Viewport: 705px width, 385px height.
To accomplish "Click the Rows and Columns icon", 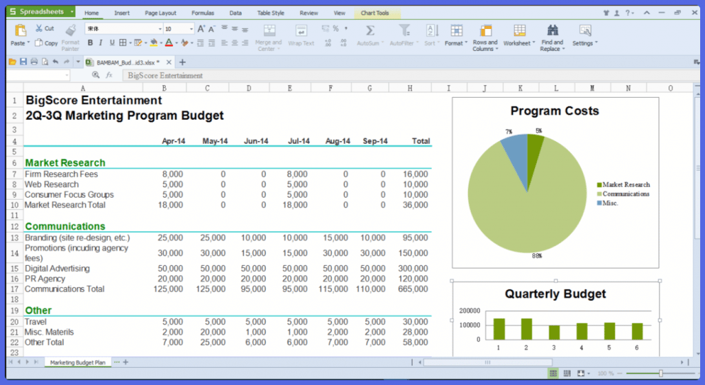I will [485, 30].
